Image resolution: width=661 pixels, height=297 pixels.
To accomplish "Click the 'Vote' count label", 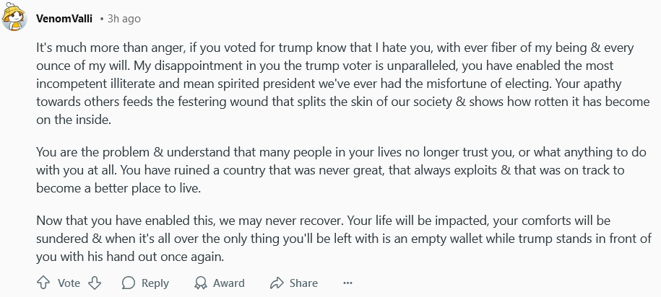I will click(x=69, y=283).
